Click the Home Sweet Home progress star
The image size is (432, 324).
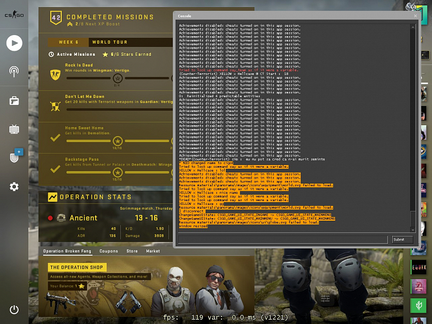(118, 141)
